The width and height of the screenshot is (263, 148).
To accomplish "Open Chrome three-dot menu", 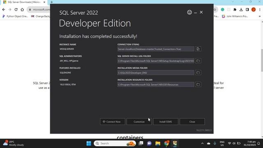I will (260, 9).
